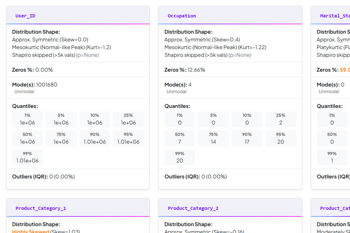Click the Zeros % 12.66% value
The image size is (350, 233).
[196, 70]
